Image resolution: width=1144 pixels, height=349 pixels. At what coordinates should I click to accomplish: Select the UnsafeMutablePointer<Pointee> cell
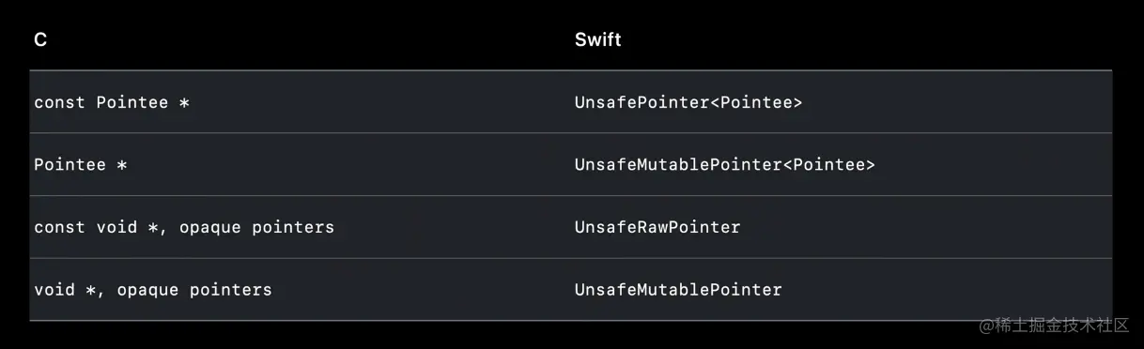pyautogui.click(x=724, y=165)
